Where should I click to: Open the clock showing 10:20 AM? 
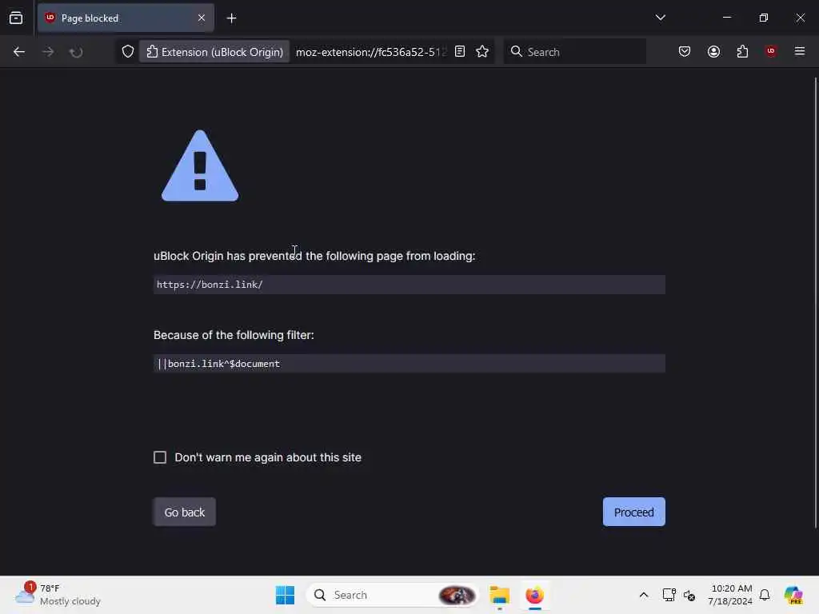[x=730, y=595]
